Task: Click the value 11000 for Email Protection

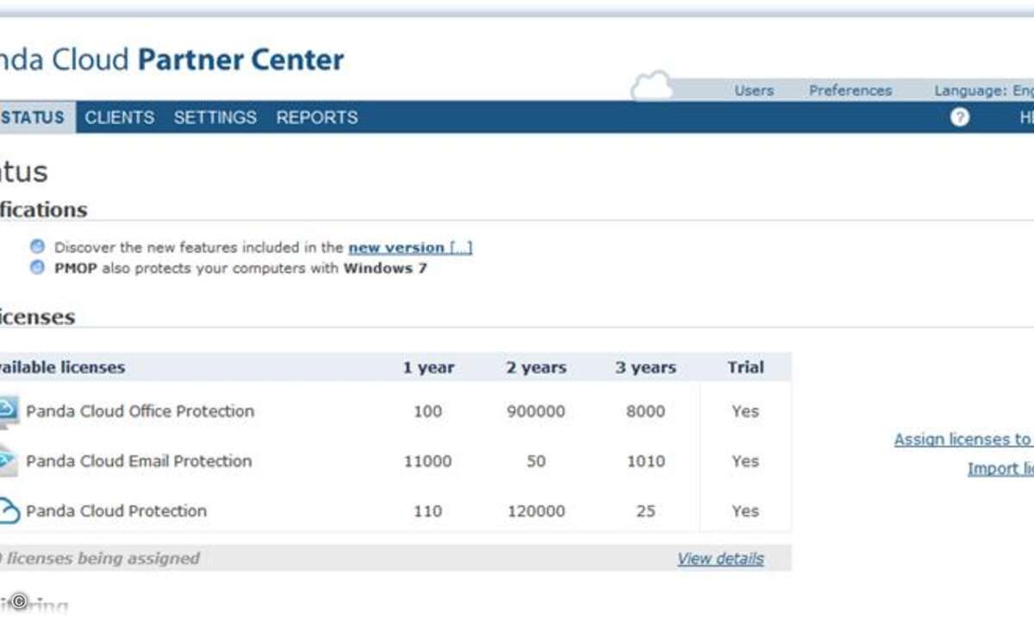Action: pyautogui.click(x=427, y=462)
